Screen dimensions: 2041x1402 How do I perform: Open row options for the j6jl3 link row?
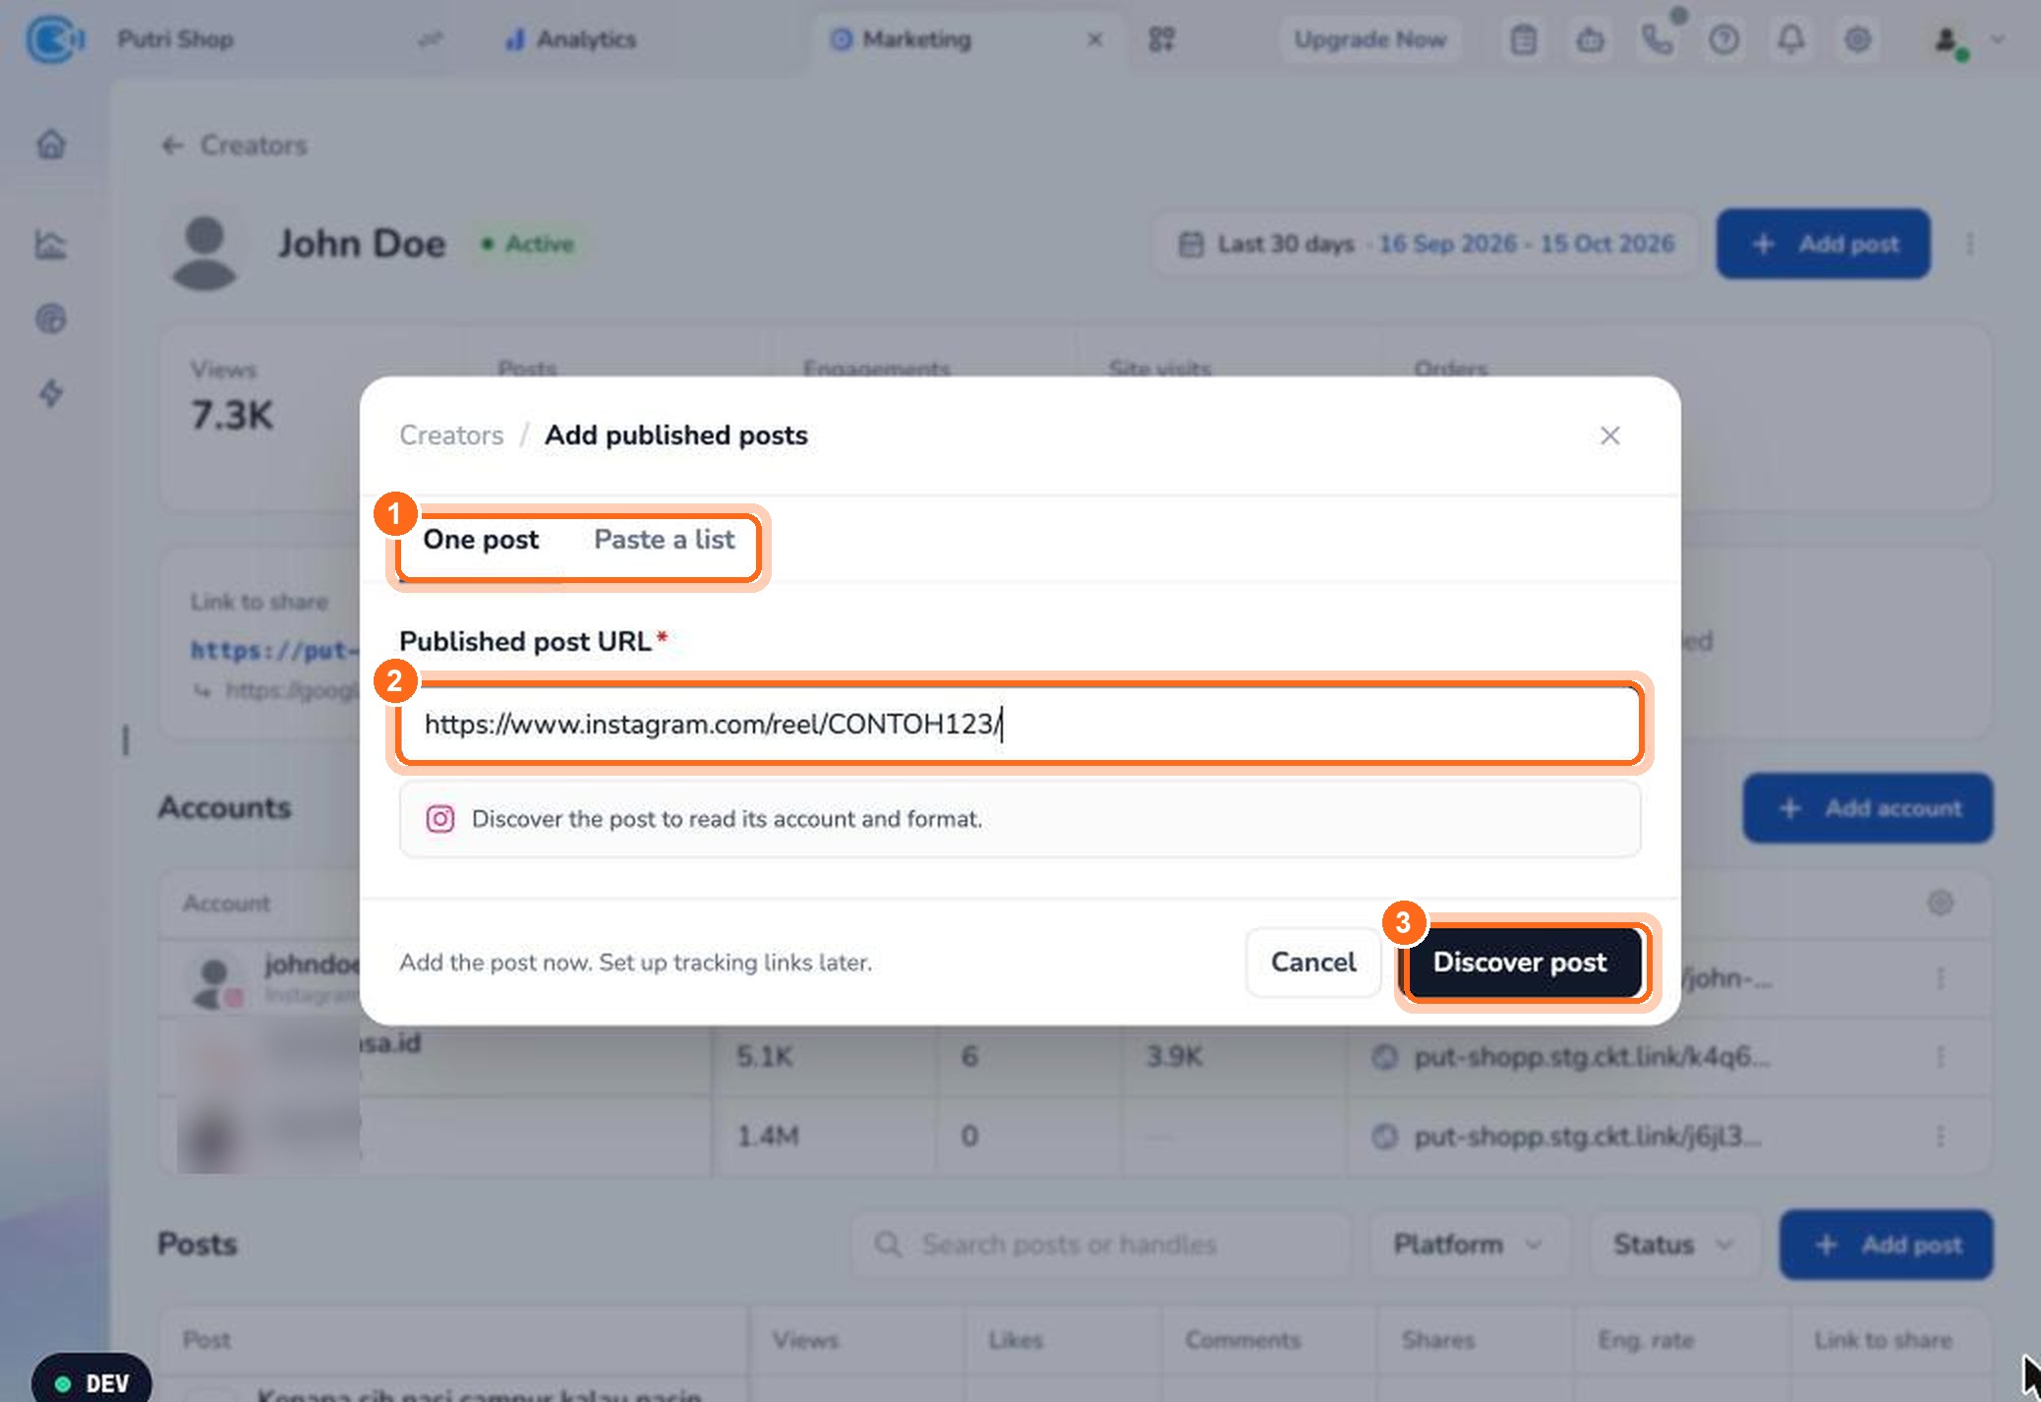click(x=1940, y=1137)
